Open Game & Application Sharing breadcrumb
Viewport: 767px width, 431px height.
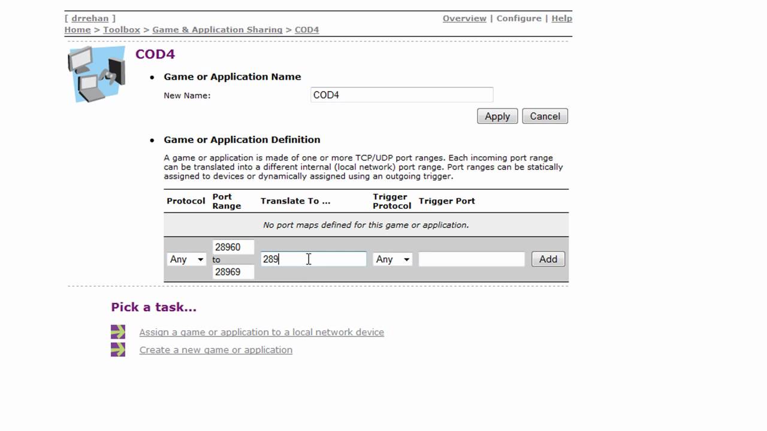click(218, 30)
